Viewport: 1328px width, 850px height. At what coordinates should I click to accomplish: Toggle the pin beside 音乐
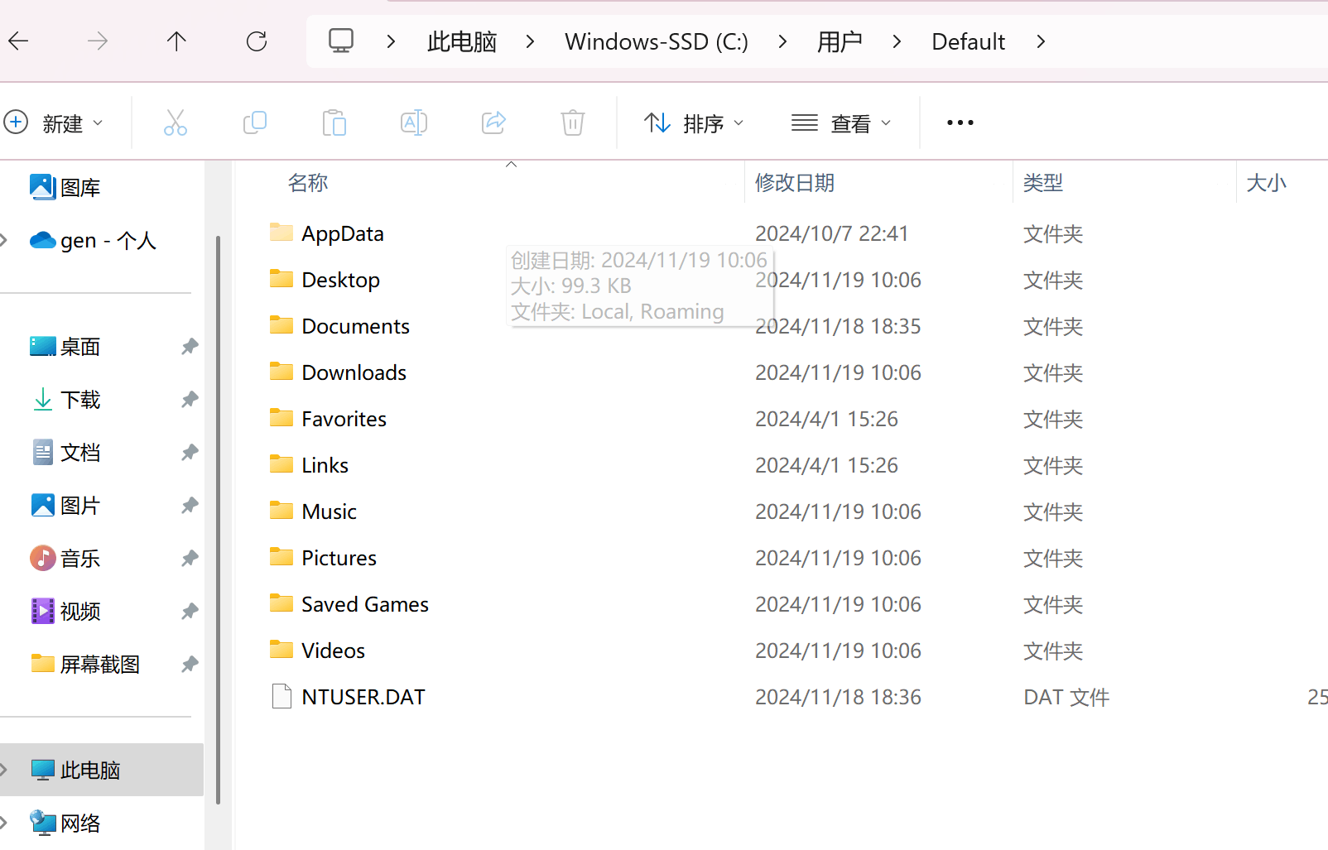(190, 558)
